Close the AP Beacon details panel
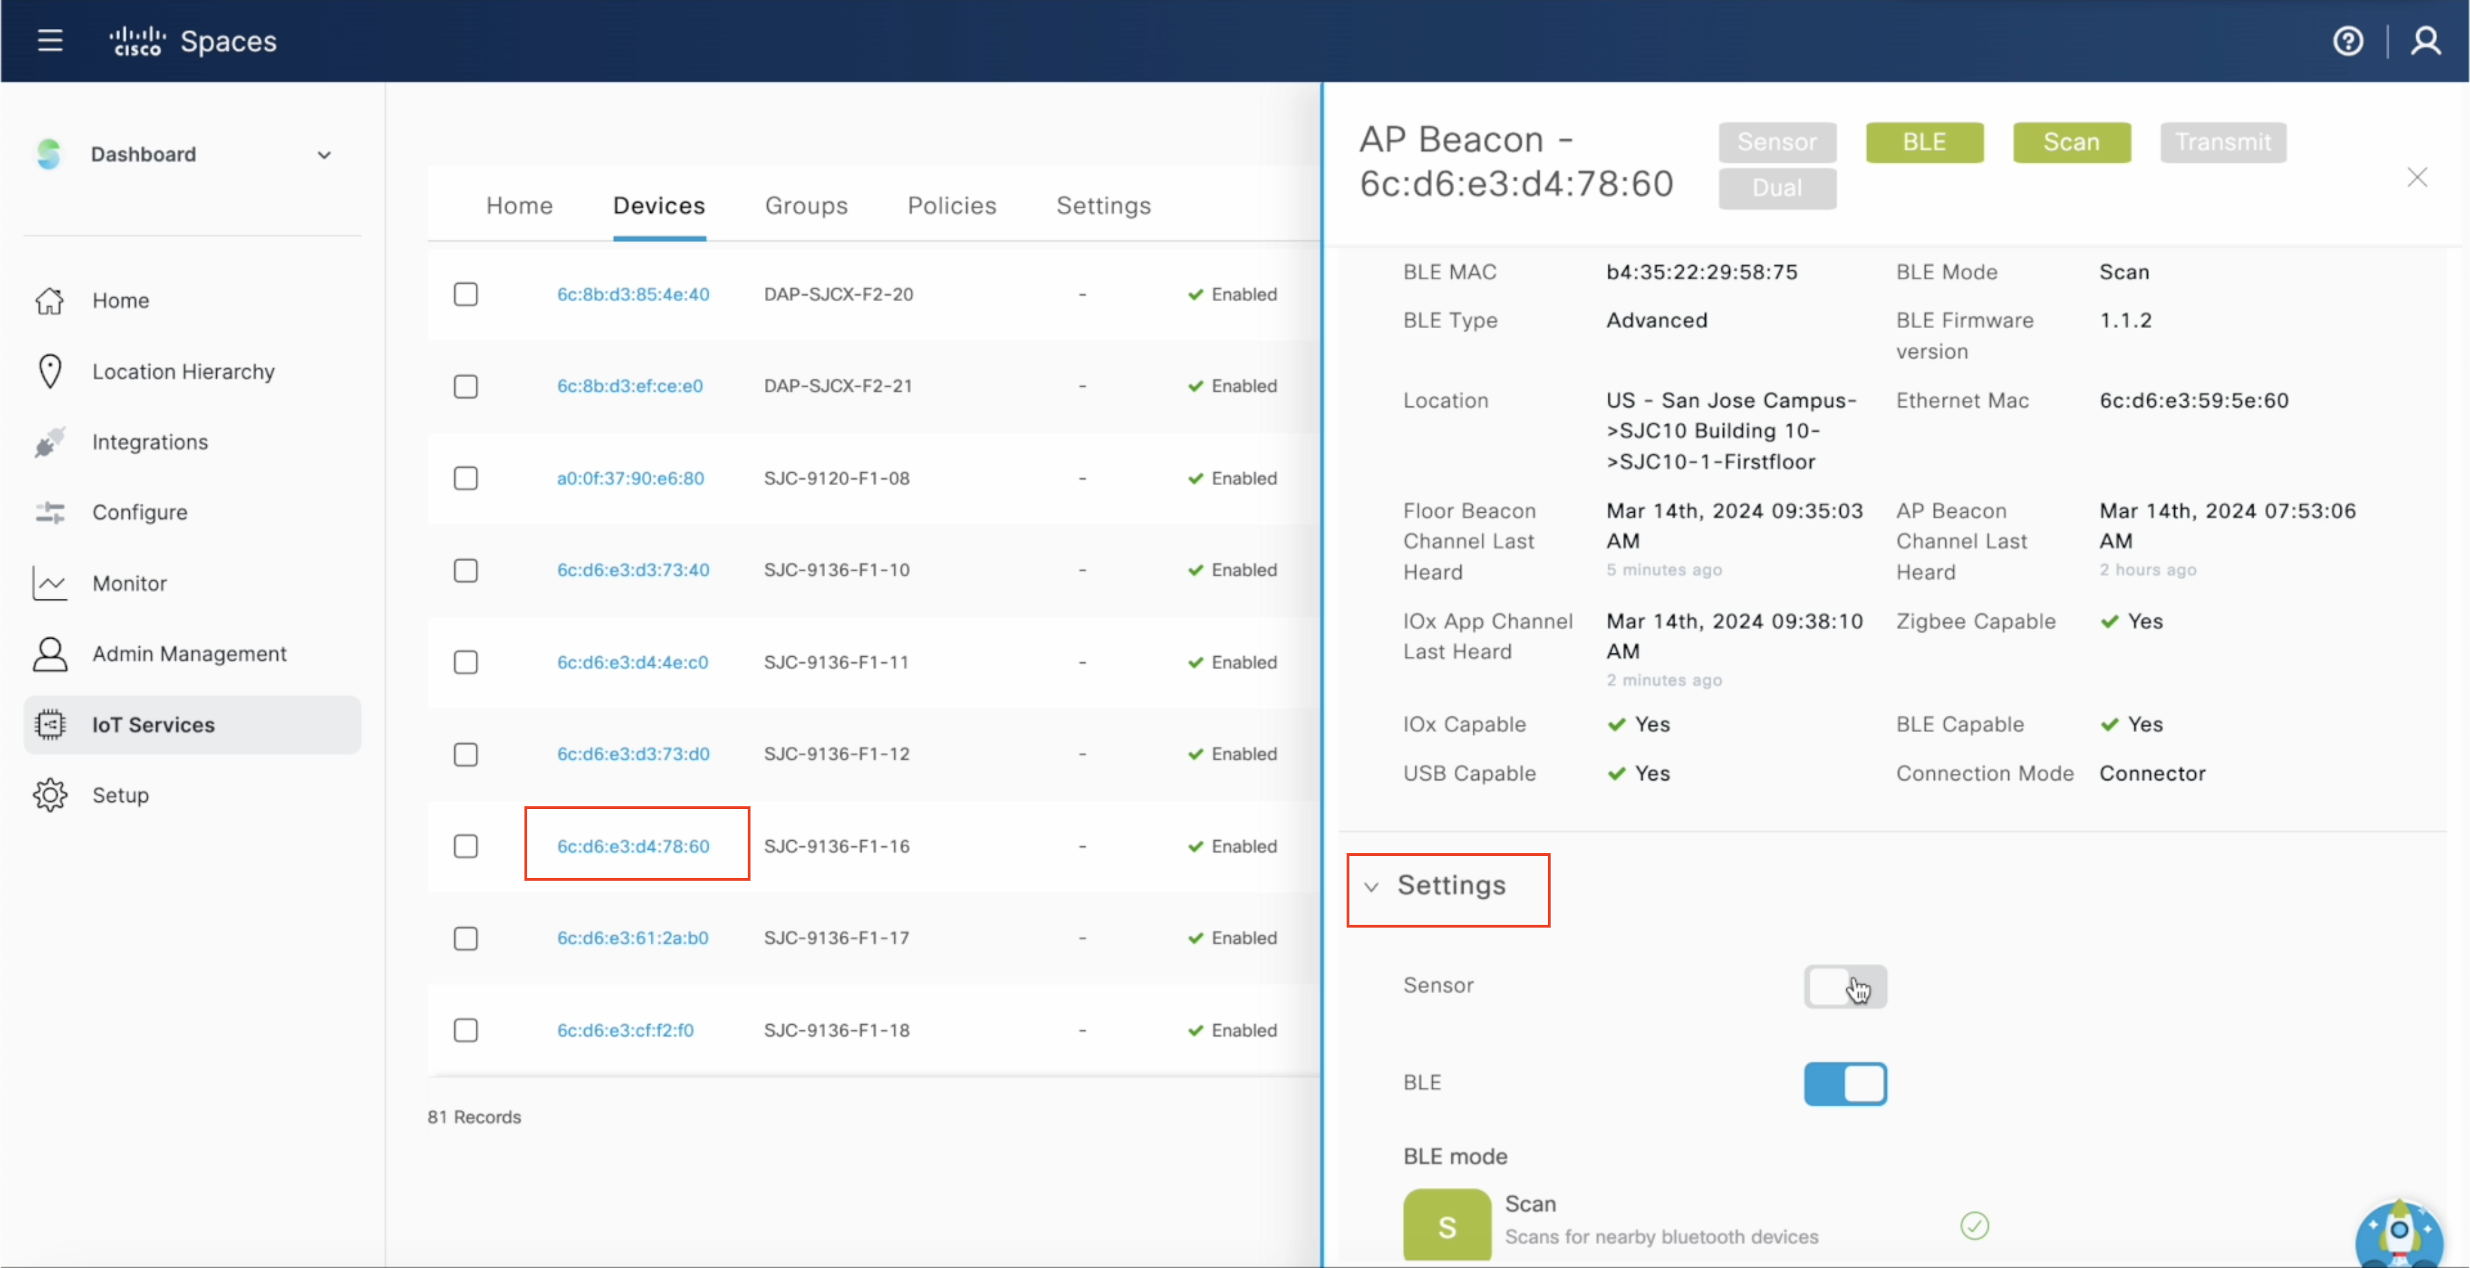The height and width of the screenshot is (1268, 2470). pyautogui.click(x=2416, y=177)
